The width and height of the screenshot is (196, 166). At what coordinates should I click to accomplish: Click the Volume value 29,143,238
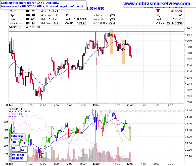click(175, 23)
